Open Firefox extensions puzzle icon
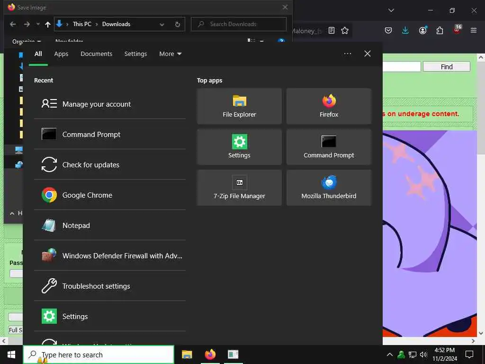 click(440, 30)
